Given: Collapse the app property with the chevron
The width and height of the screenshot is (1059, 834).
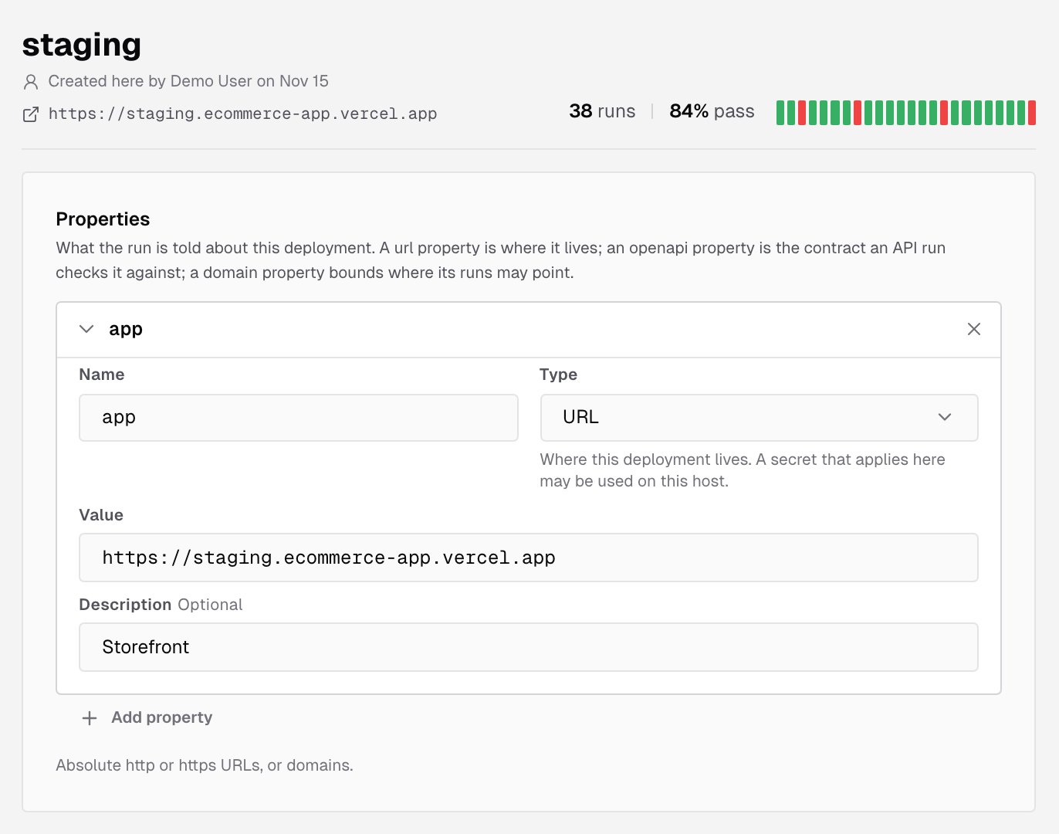Looking at the screenshot, I should 86,329.
